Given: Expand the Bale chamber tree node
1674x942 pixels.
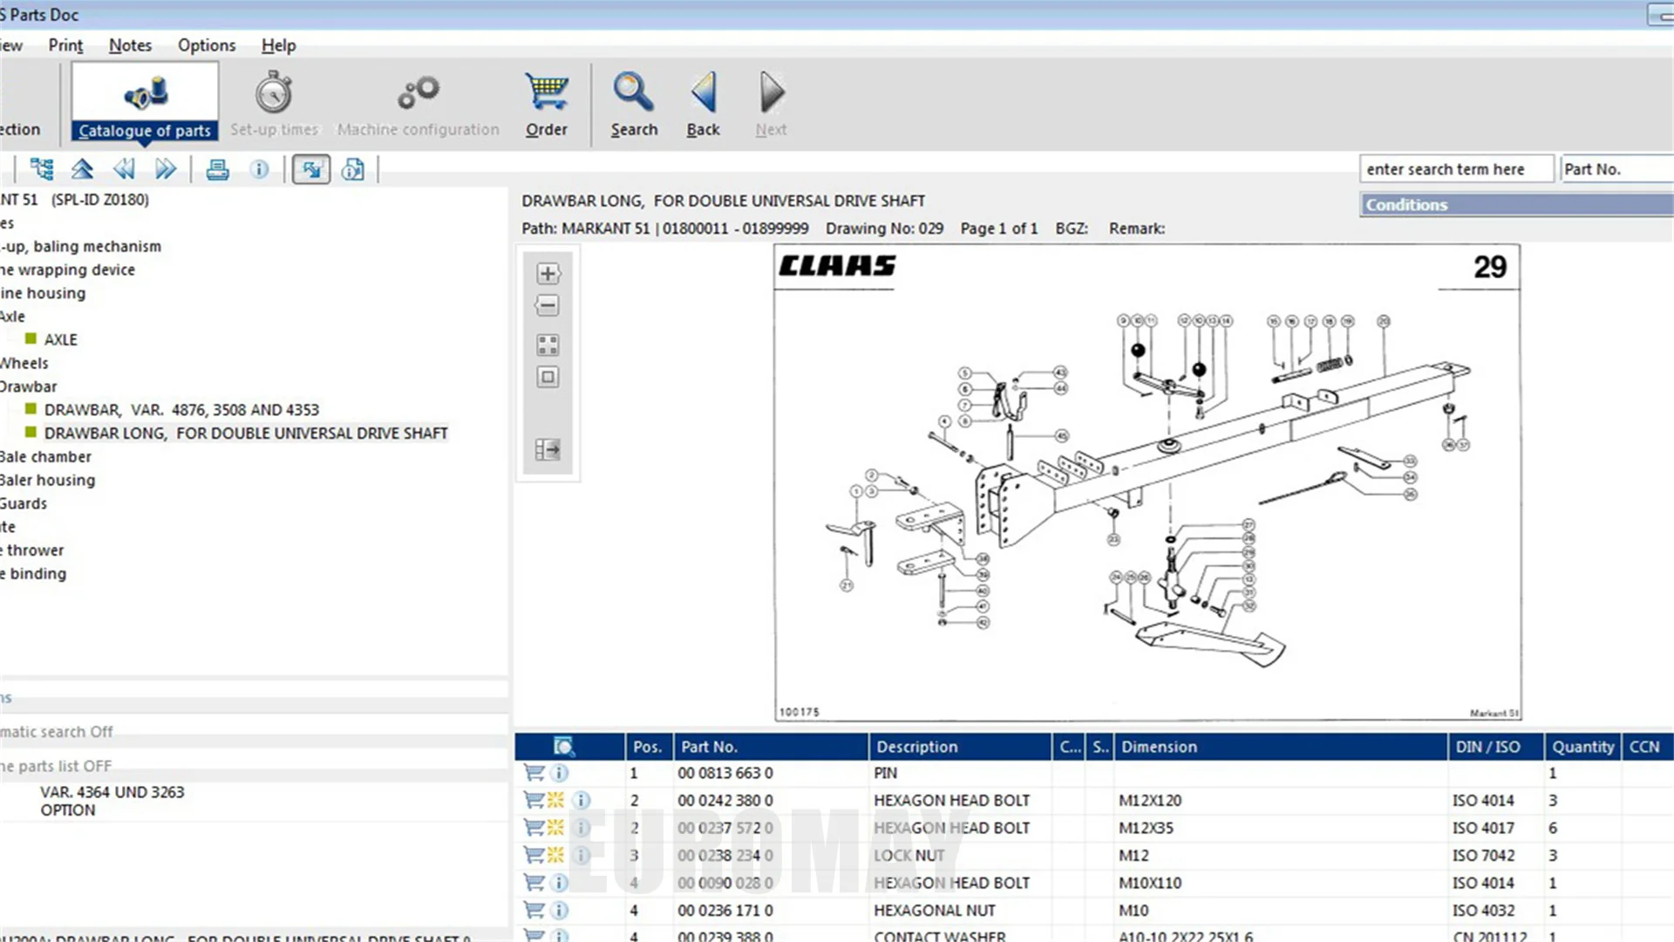Looking at the screenshot, I should coord(45,456).
